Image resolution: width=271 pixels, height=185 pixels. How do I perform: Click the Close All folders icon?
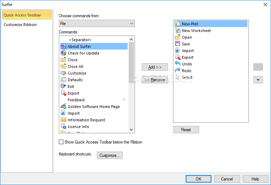[63, 66]
